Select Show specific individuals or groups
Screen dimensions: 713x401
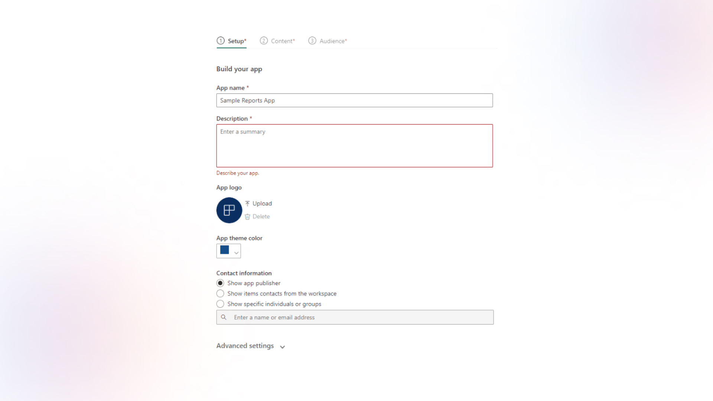click(219, 304)
